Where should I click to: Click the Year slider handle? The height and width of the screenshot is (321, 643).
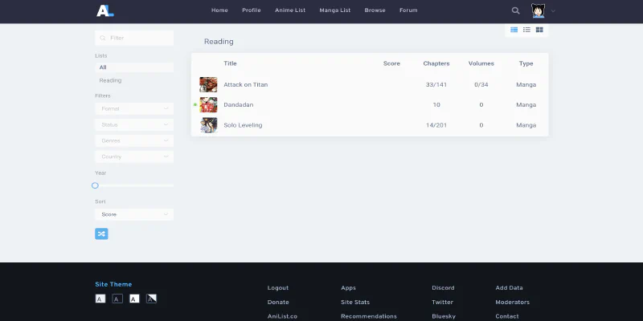95,185
